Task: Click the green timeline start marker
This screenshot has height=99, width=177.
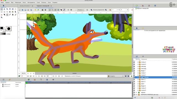Action: [27, 83]
